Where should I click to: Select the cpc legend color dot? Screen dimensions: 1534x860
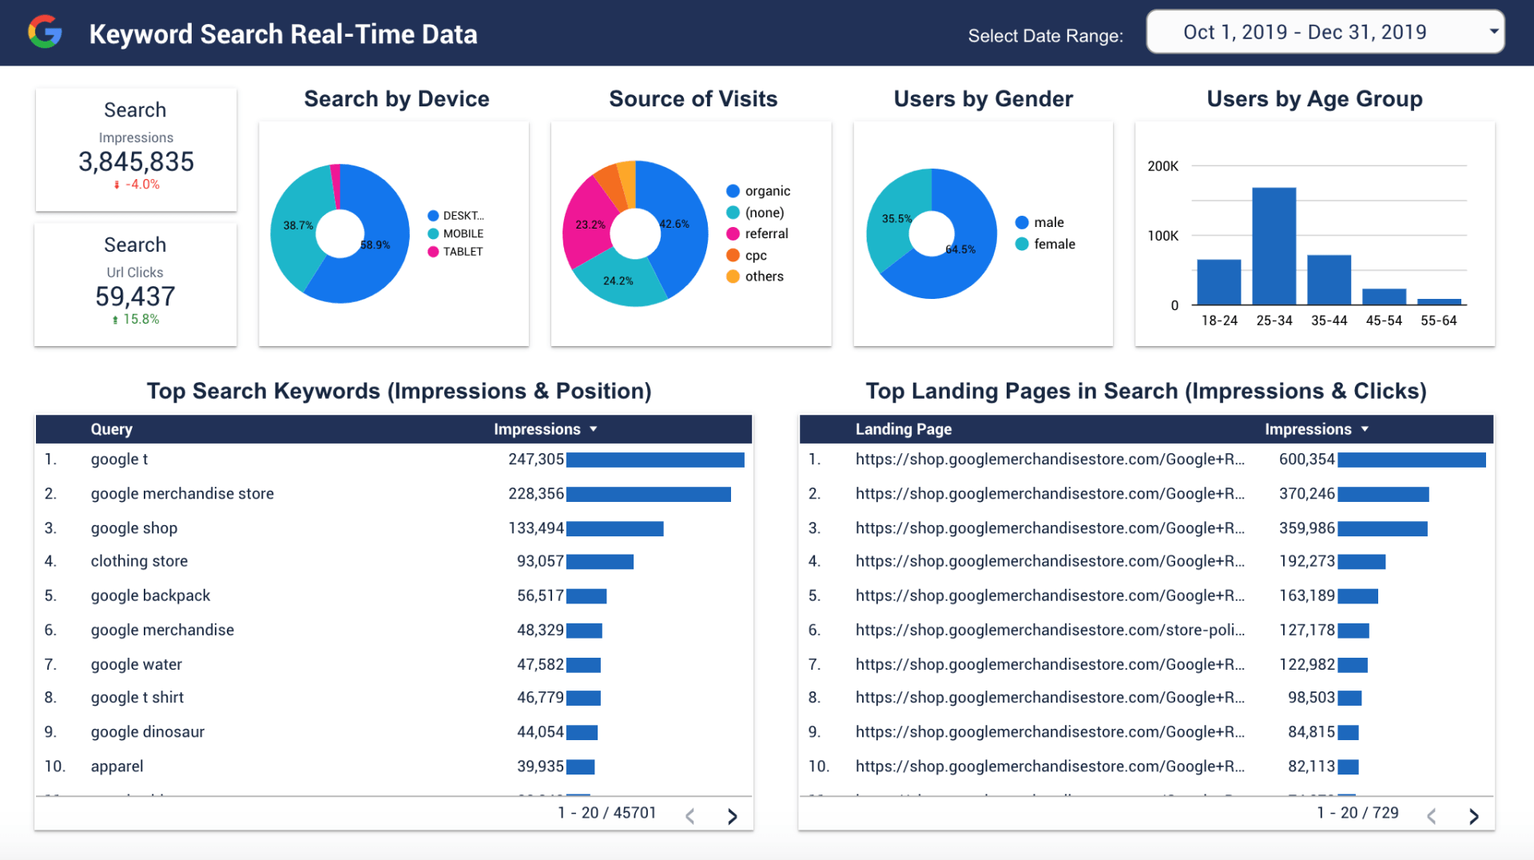733,255
